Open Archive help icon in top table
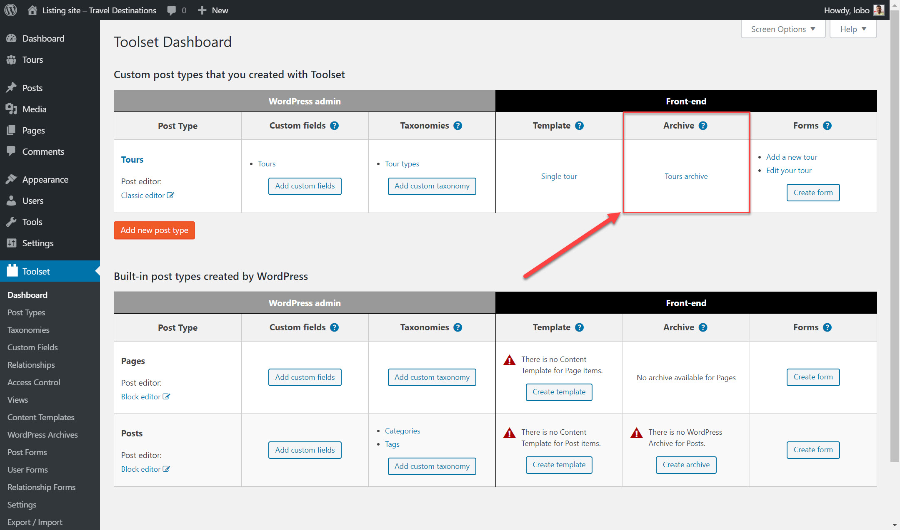900x530 pixels. pyautogui.click(x=703, y=126)
